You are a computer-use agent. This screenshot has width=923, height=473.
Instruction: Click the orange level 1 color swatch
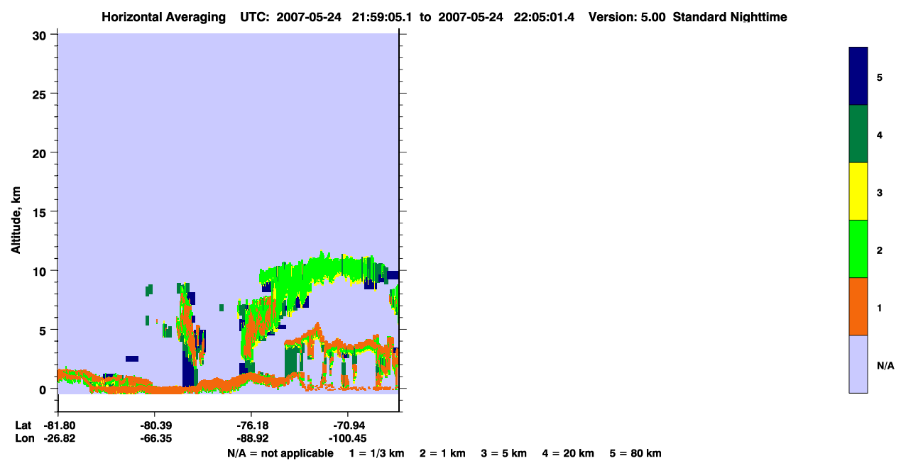coord(858,306)
